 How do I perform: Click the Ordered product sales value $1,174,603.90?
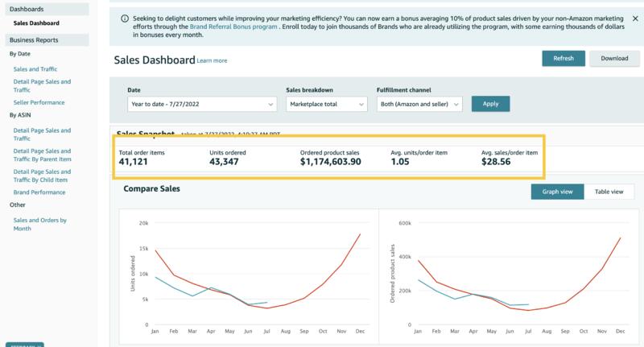331,162
